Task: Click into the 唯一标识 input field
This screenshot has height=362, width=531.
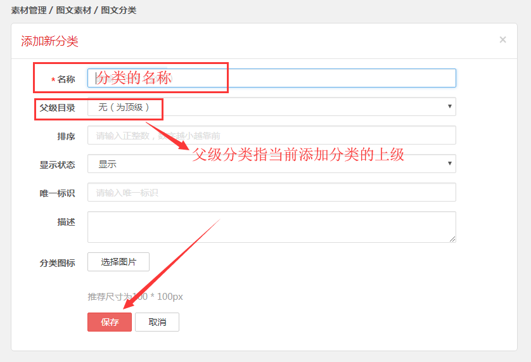Action: point(271,193)
